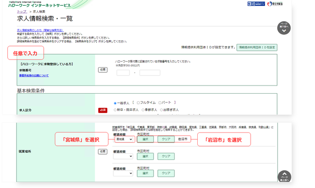Open the 宮城県 prefecture dropdown
315x188 pixels.
(124, 139)
